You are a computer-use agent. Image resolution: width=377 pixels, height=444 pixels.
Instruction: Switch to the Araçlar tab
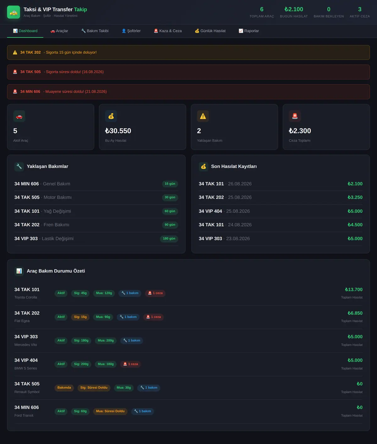[59, 31]
